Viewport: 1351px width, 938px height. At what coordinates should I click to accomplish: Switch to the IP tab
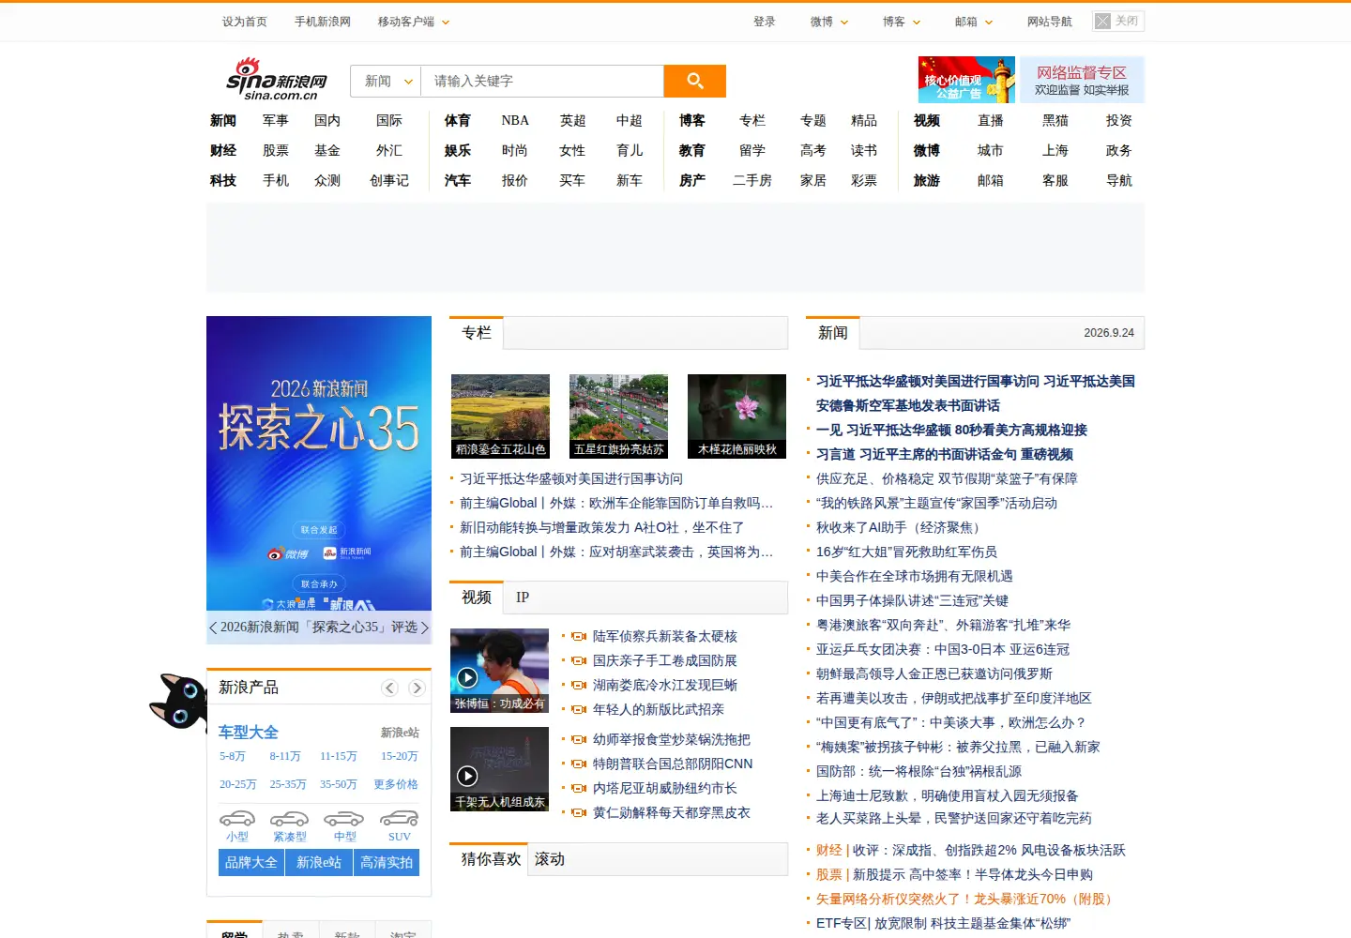(523, 598)
